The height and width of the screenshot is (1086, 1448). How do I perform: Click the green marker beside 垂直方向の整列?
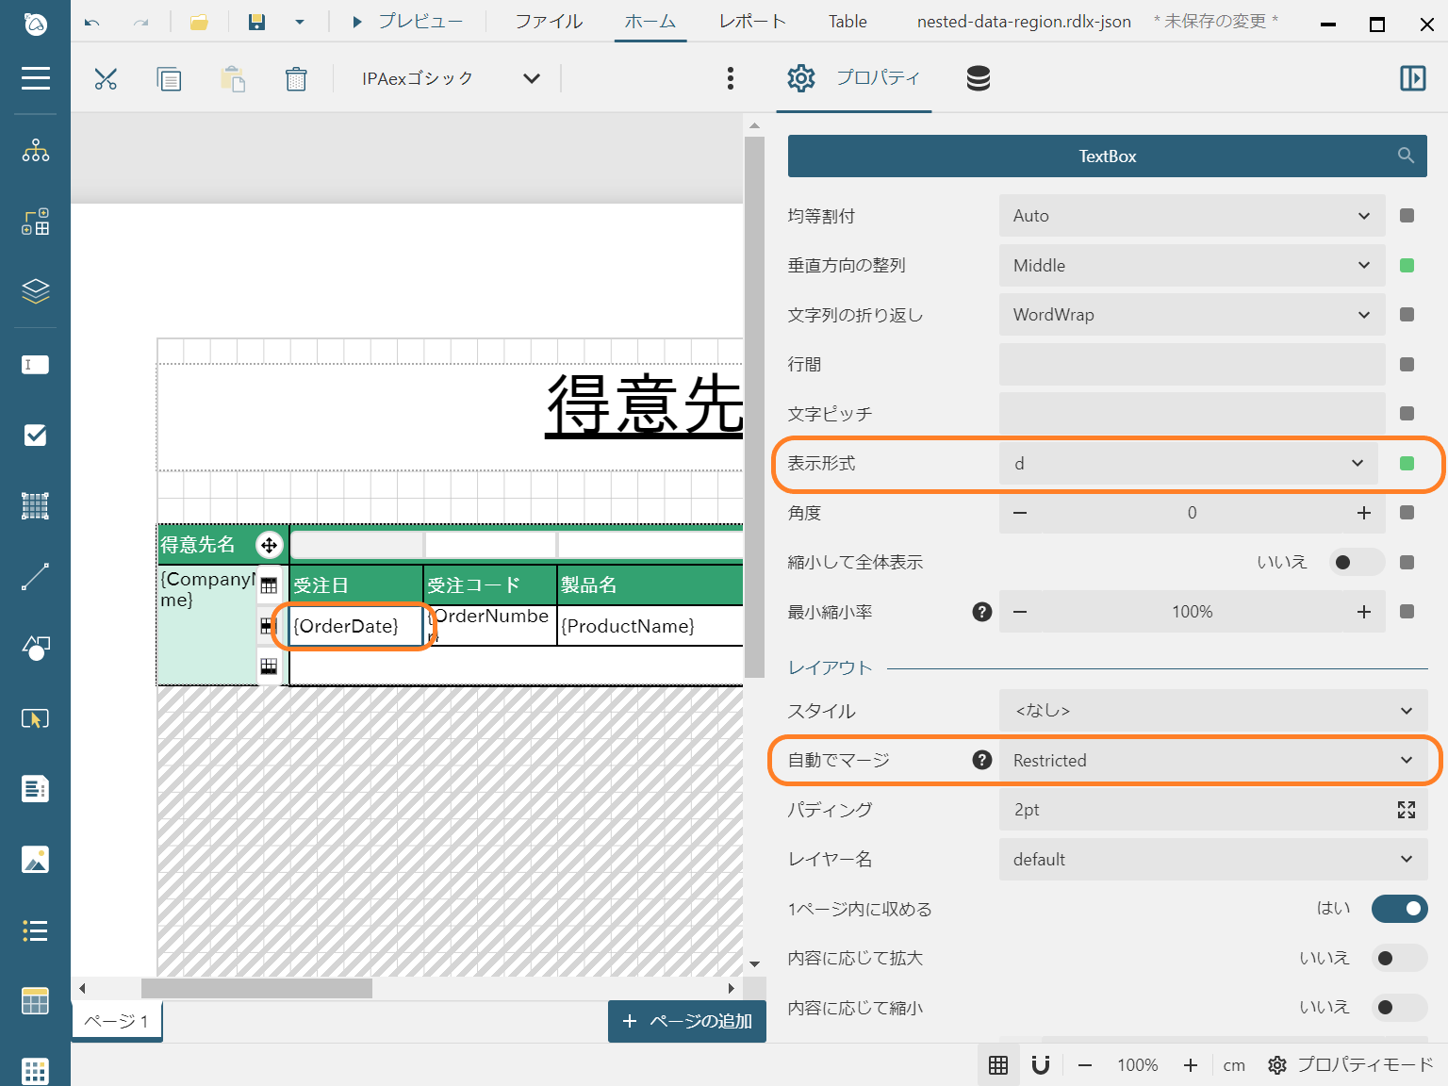coord(1407,266)
